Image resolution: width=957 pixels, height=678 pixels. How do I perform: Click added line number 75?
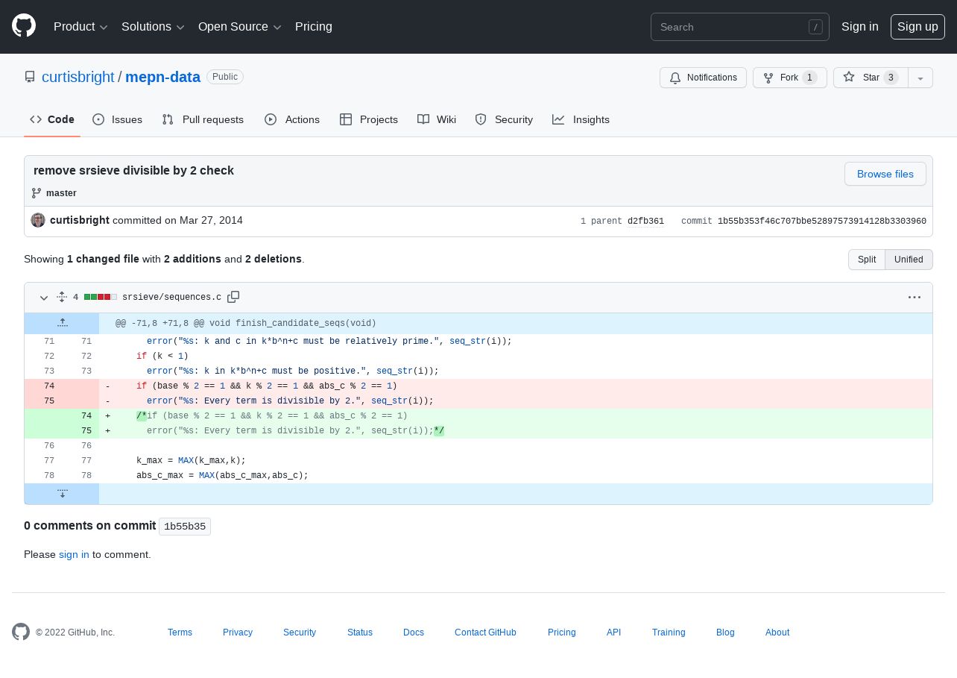coord(80,431)
